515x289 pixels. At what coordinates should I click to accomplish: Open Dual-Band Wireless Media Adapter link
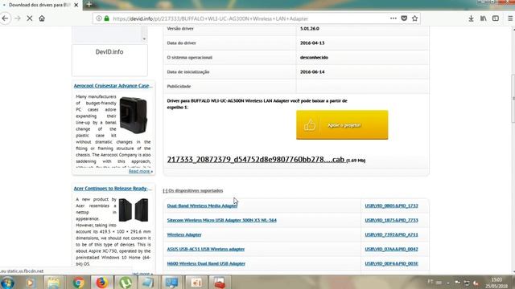(x=202, y=206)
